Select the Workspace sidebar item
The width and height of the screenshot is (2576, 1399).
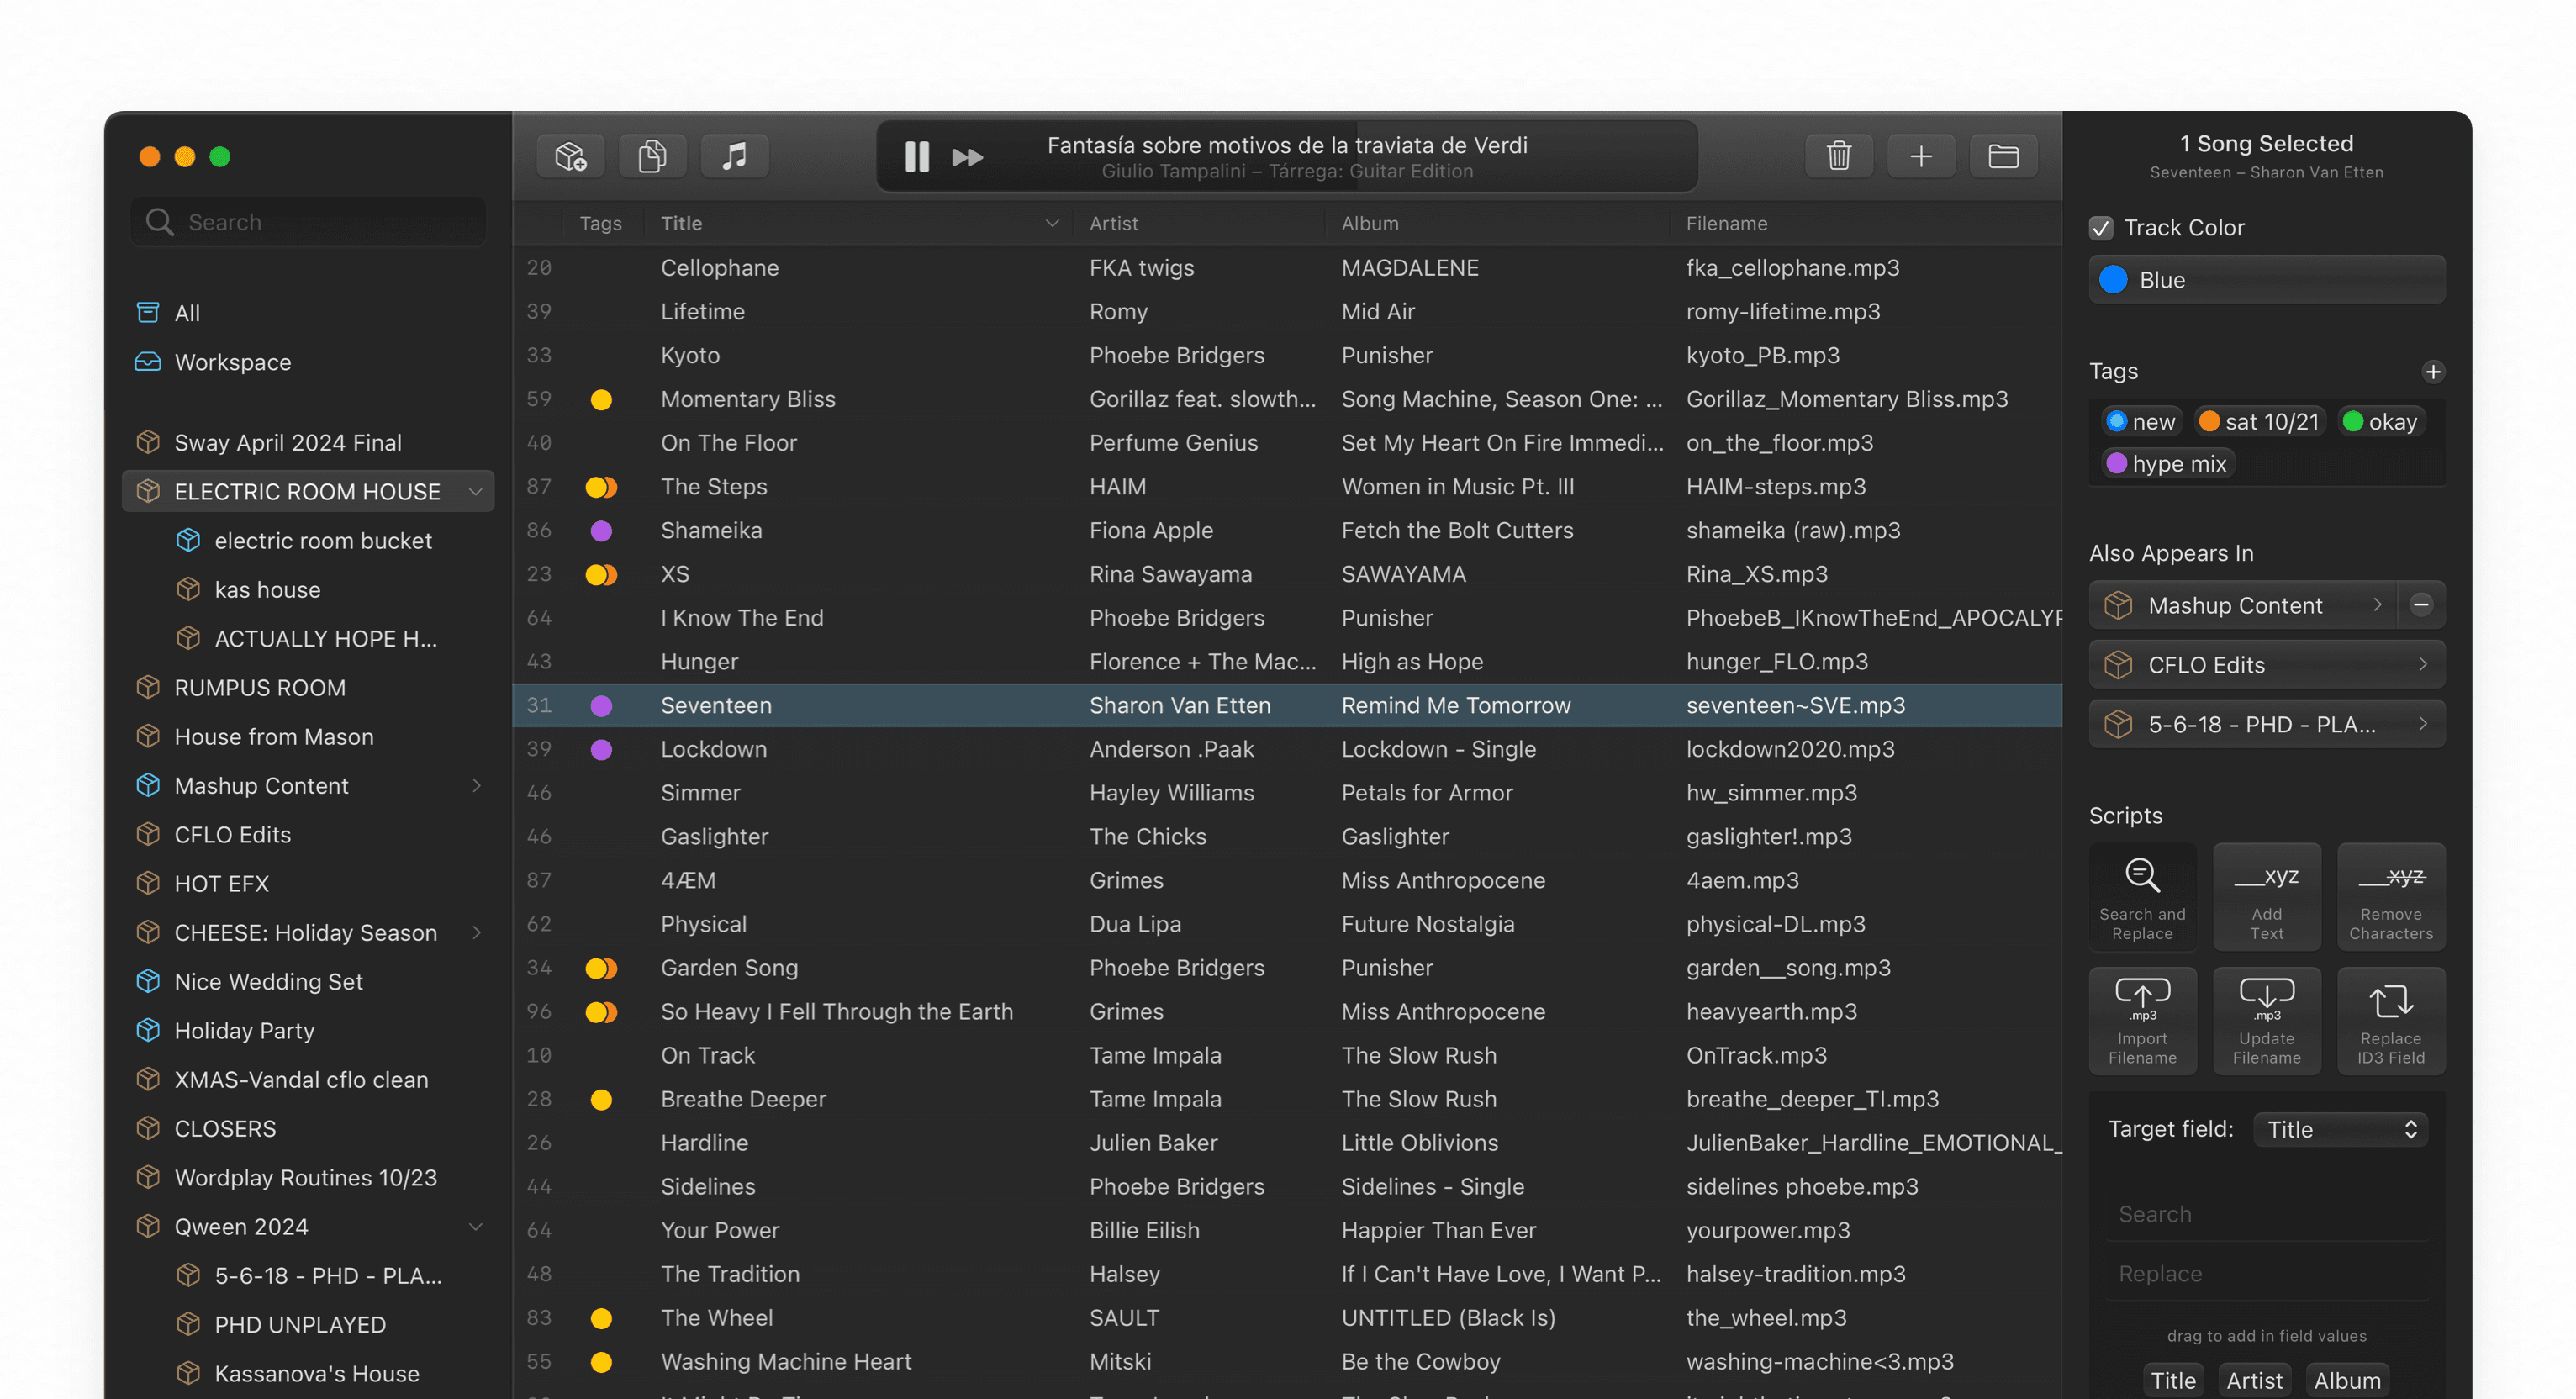[232, 362]
